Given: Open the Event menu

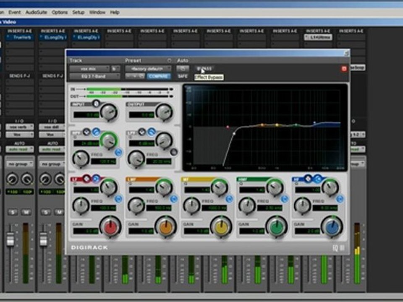Looking at the screenshot, I should [x=14, y=12].
